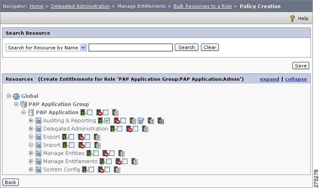Click the Save button
This screenshot has width=319, height=188.
301,66
